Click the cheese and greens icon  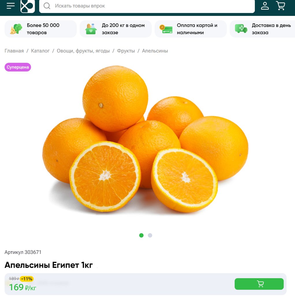16,29
